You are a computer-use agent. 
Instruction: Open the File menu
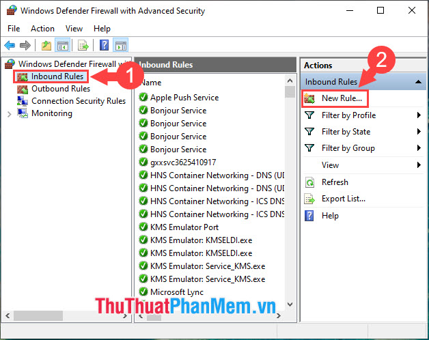14,29
